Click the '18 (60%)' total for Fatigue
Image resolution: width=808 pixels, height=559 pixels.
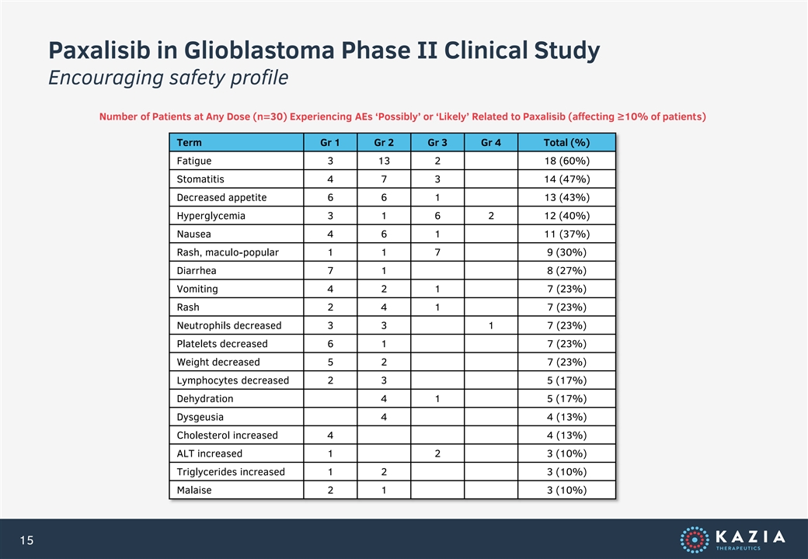[x=567, y=161]
